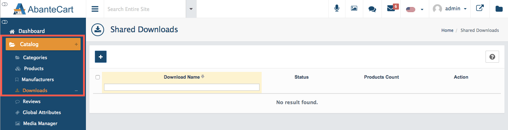
Task: Open the image resource library icon
Action: tap(354, 9)
